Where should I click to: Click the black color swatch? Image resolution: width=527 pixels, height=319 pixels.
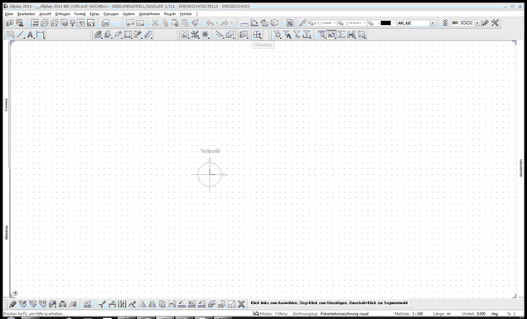(386, 23)
